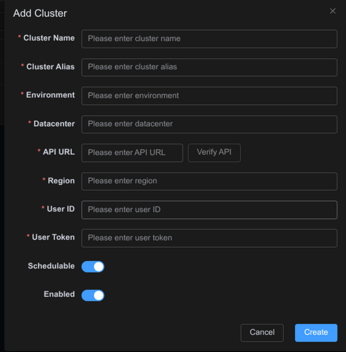Close the Add Cluster dialog

(333, 11)
